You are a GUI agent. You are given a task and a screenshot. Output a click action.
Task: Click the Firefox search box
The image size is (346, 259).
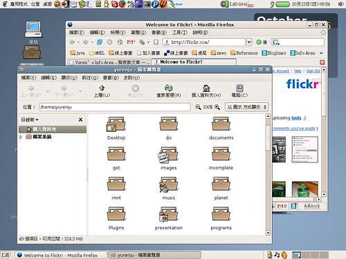[298, 42]
